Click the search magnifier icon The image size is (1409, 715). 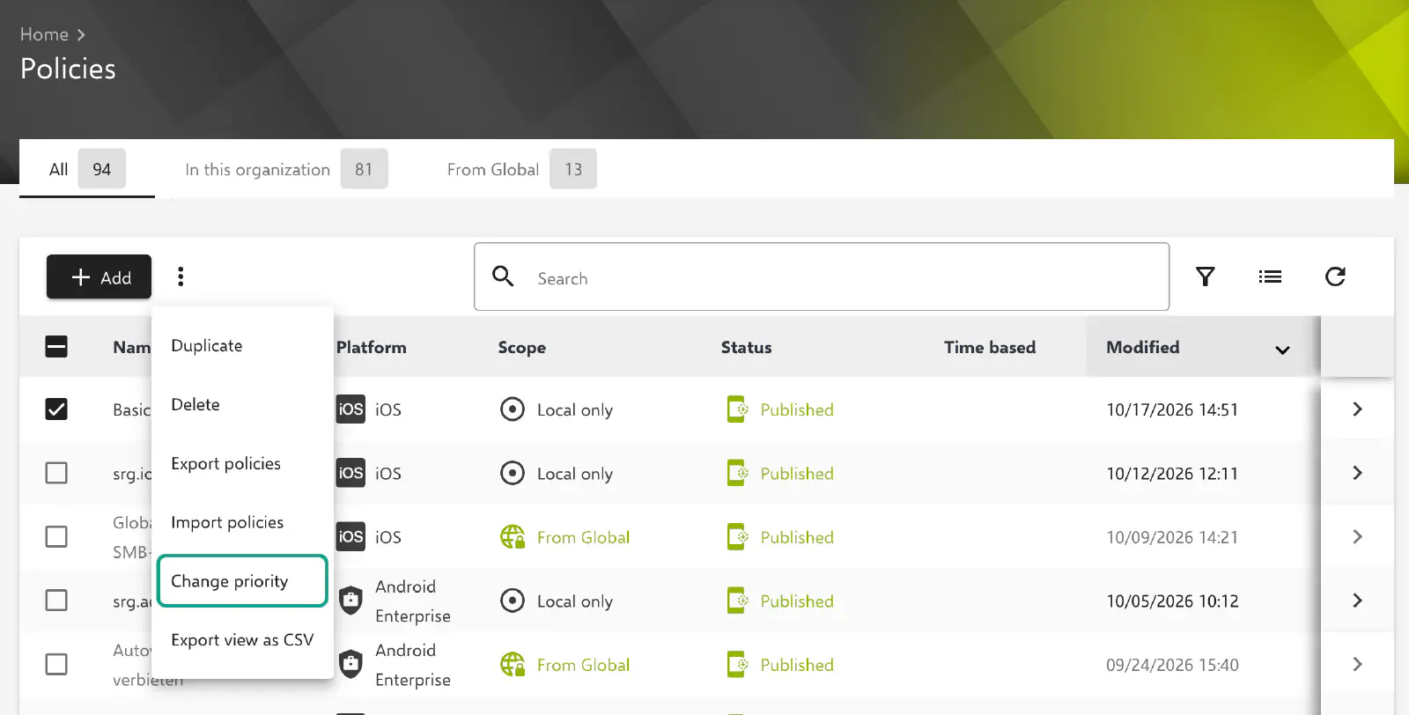[503, 276]
